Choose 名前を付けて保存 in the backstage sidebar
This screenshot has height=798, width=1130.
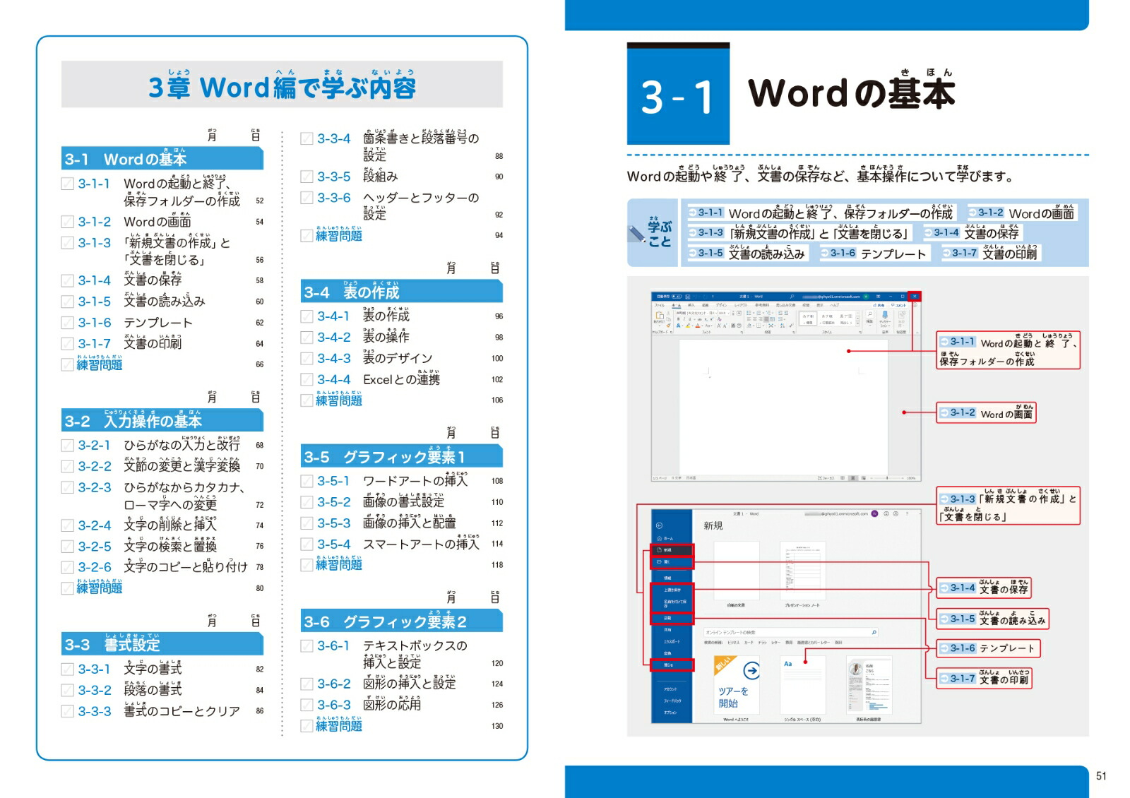tap(674, 603)
